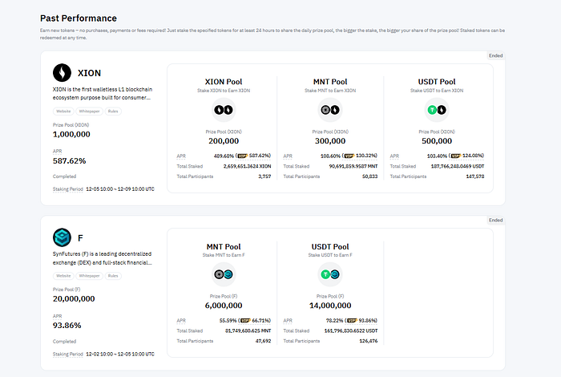Open the F project Whitepaper link
The height and width of the screenshot is (377, 561).
(90, 276)
